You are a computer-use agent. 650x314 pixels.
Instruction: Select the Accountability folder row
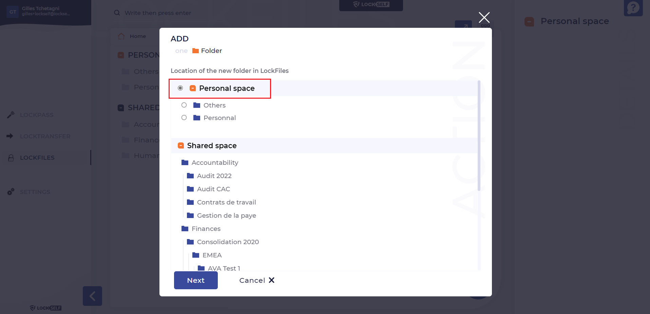[215, 162]
